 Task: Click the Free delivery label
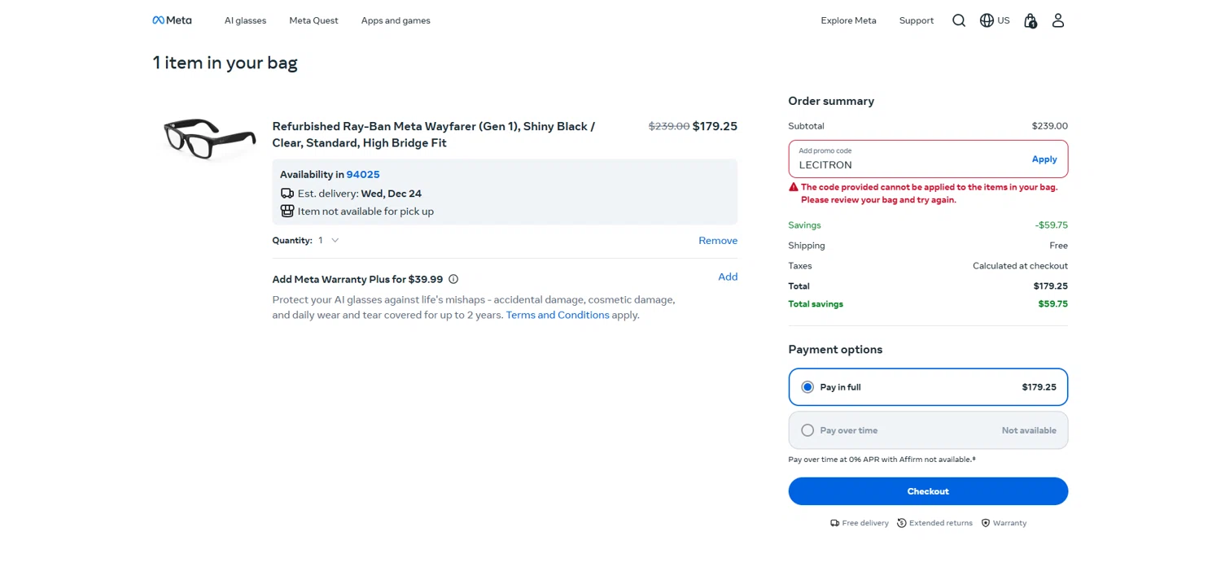865,523
